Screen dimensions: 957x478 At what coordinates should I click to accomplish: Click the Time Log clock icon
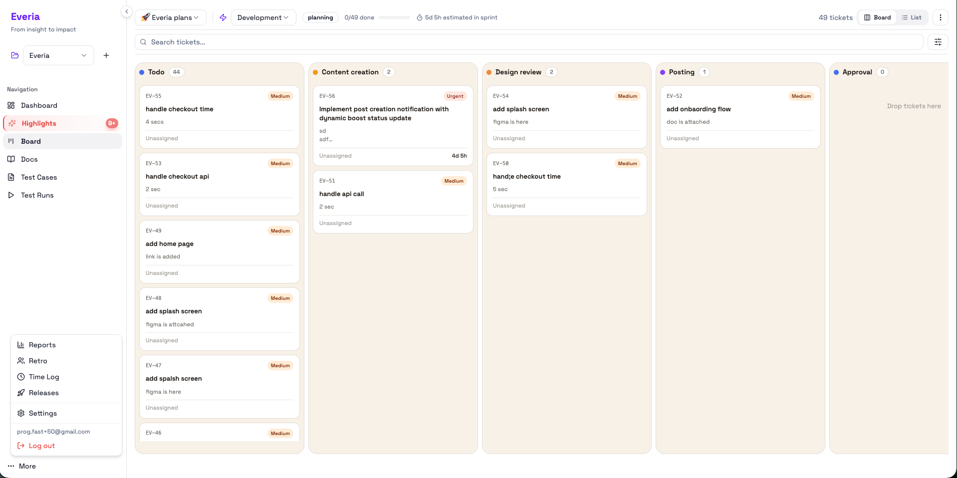[21, 377]
